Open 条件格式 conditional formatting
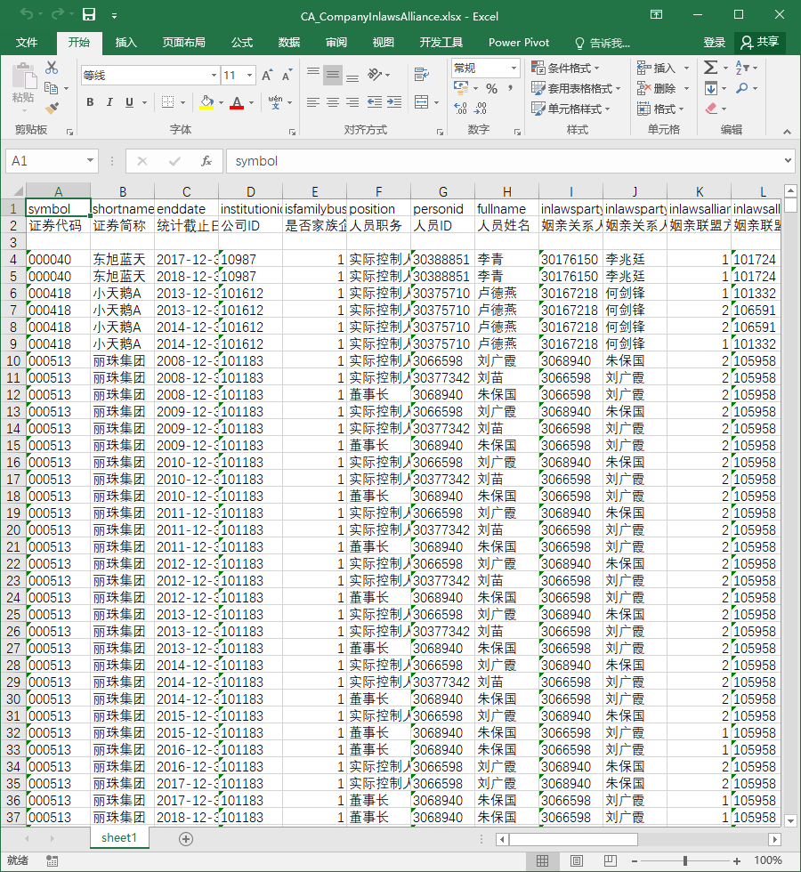Screen dimensions: 801x872 pyautogui.click(x=566, y=68)
